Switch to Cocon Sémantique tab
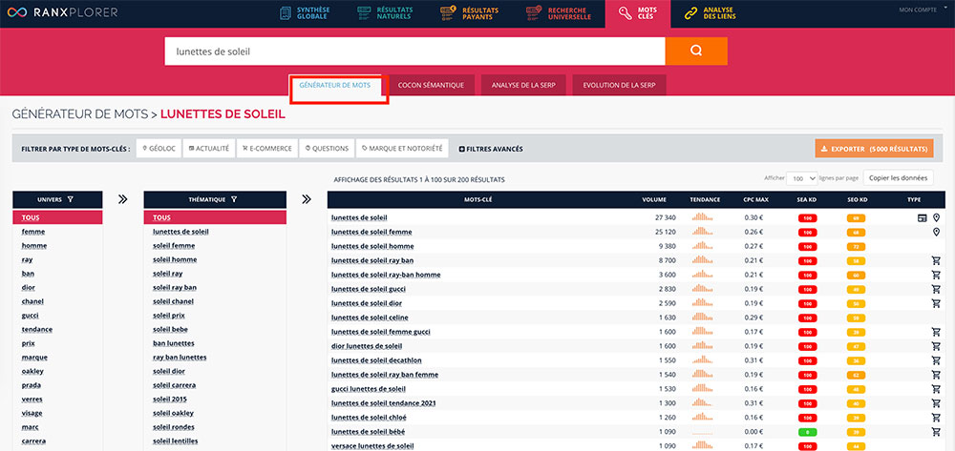 (x=432, y=86)
